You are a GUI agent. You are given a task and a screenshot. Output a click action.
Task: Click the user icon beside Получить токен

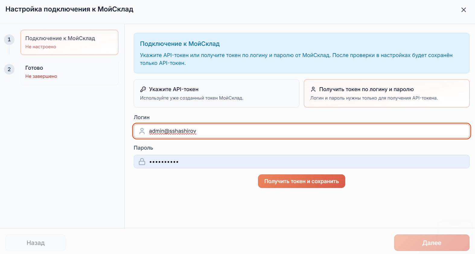[313, 89]
